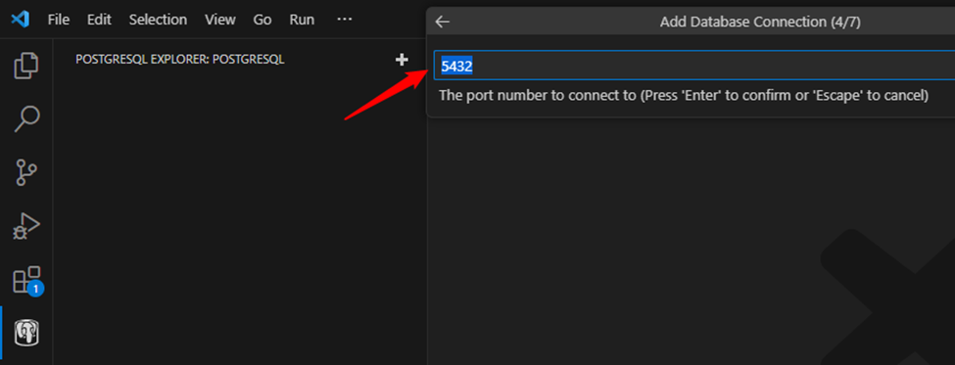
Task: Click the PostgreSQL Explorer panel header
Action: [x=179, y=60]
